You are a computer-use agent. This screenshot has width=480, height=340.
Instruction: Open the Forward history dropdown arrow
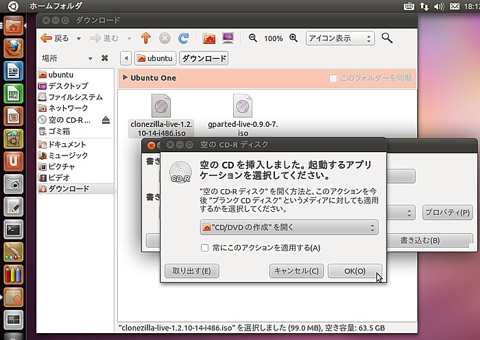129,38
